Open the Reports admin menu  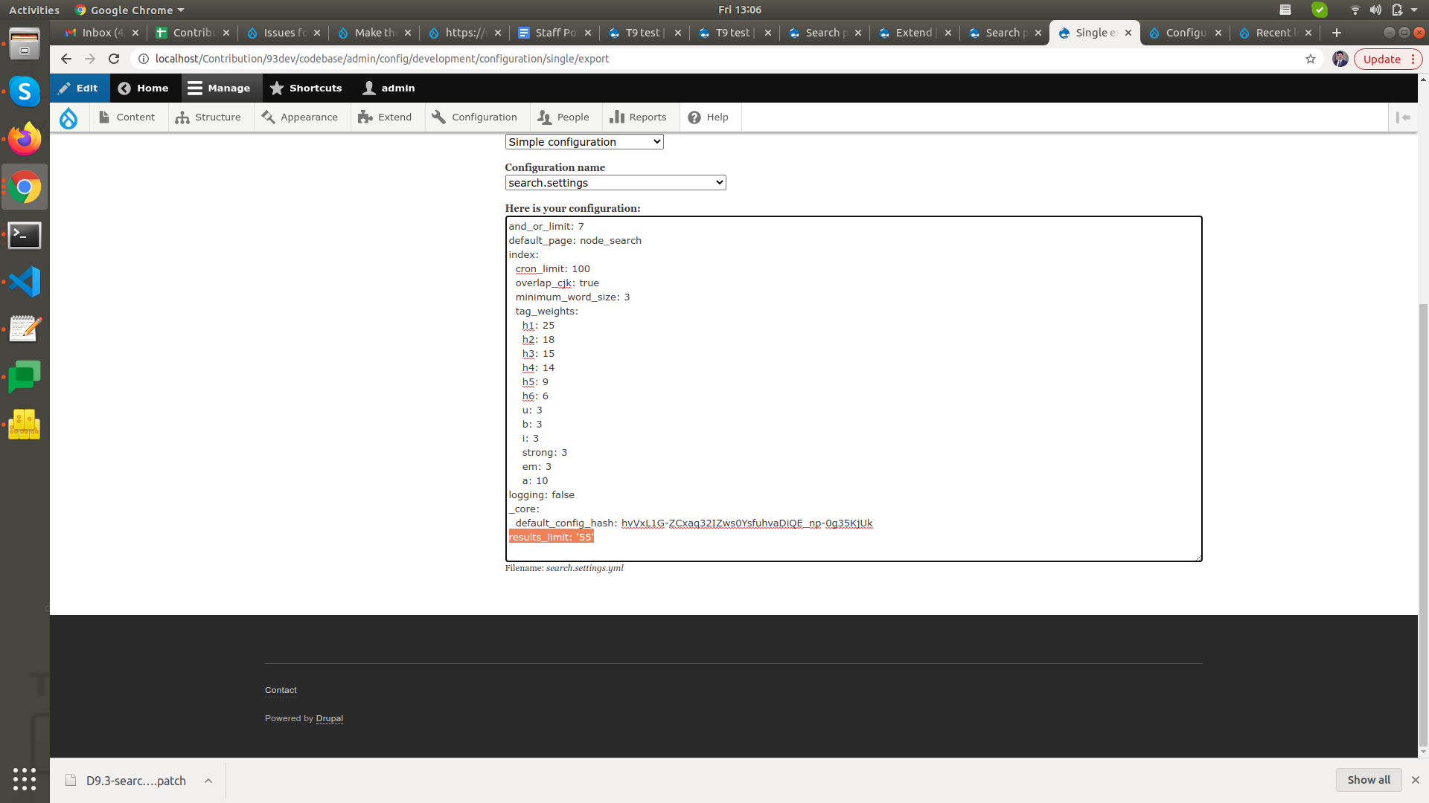pyautogui.click(x=638, y=117)
